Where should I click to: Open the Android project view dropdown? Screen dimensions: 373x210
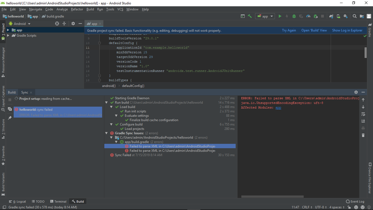(x=19, y=24)
